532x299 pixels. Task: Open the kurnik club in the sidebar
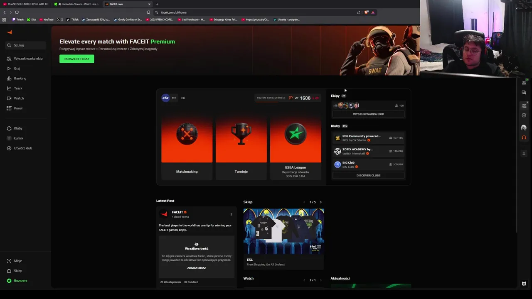15,138
